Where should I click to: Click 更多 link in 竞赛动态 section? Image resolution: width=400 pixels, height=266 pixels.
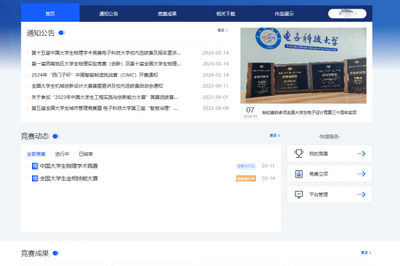[275, 136]
